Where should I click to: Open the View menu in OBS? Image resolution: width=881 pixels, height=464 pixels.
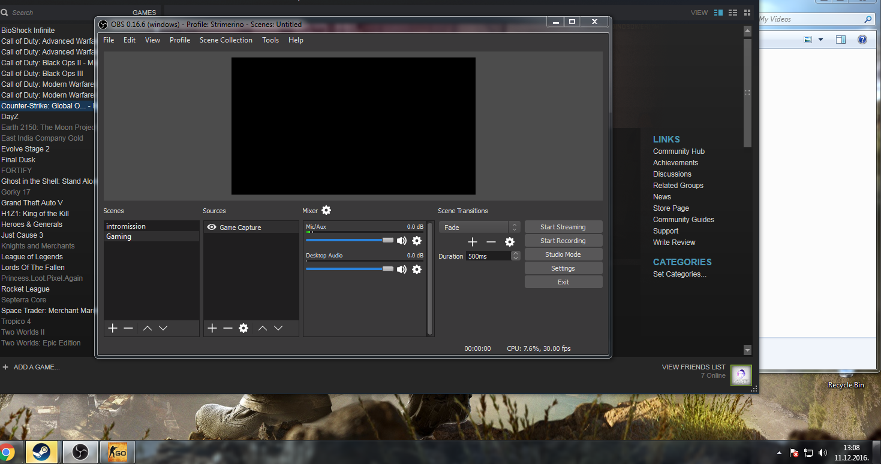coord(153,40)
